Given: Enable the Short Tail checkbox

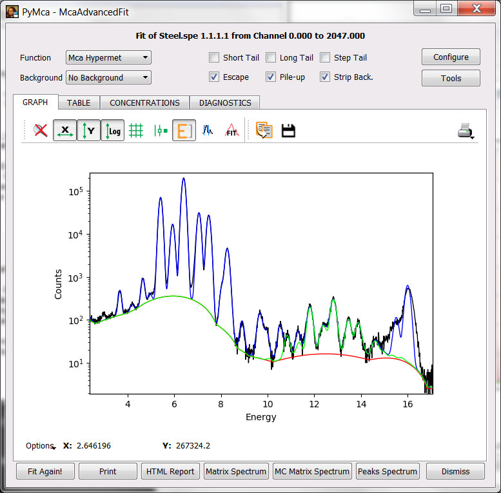Looking at the screenshot, I should (x=214, y=58).
